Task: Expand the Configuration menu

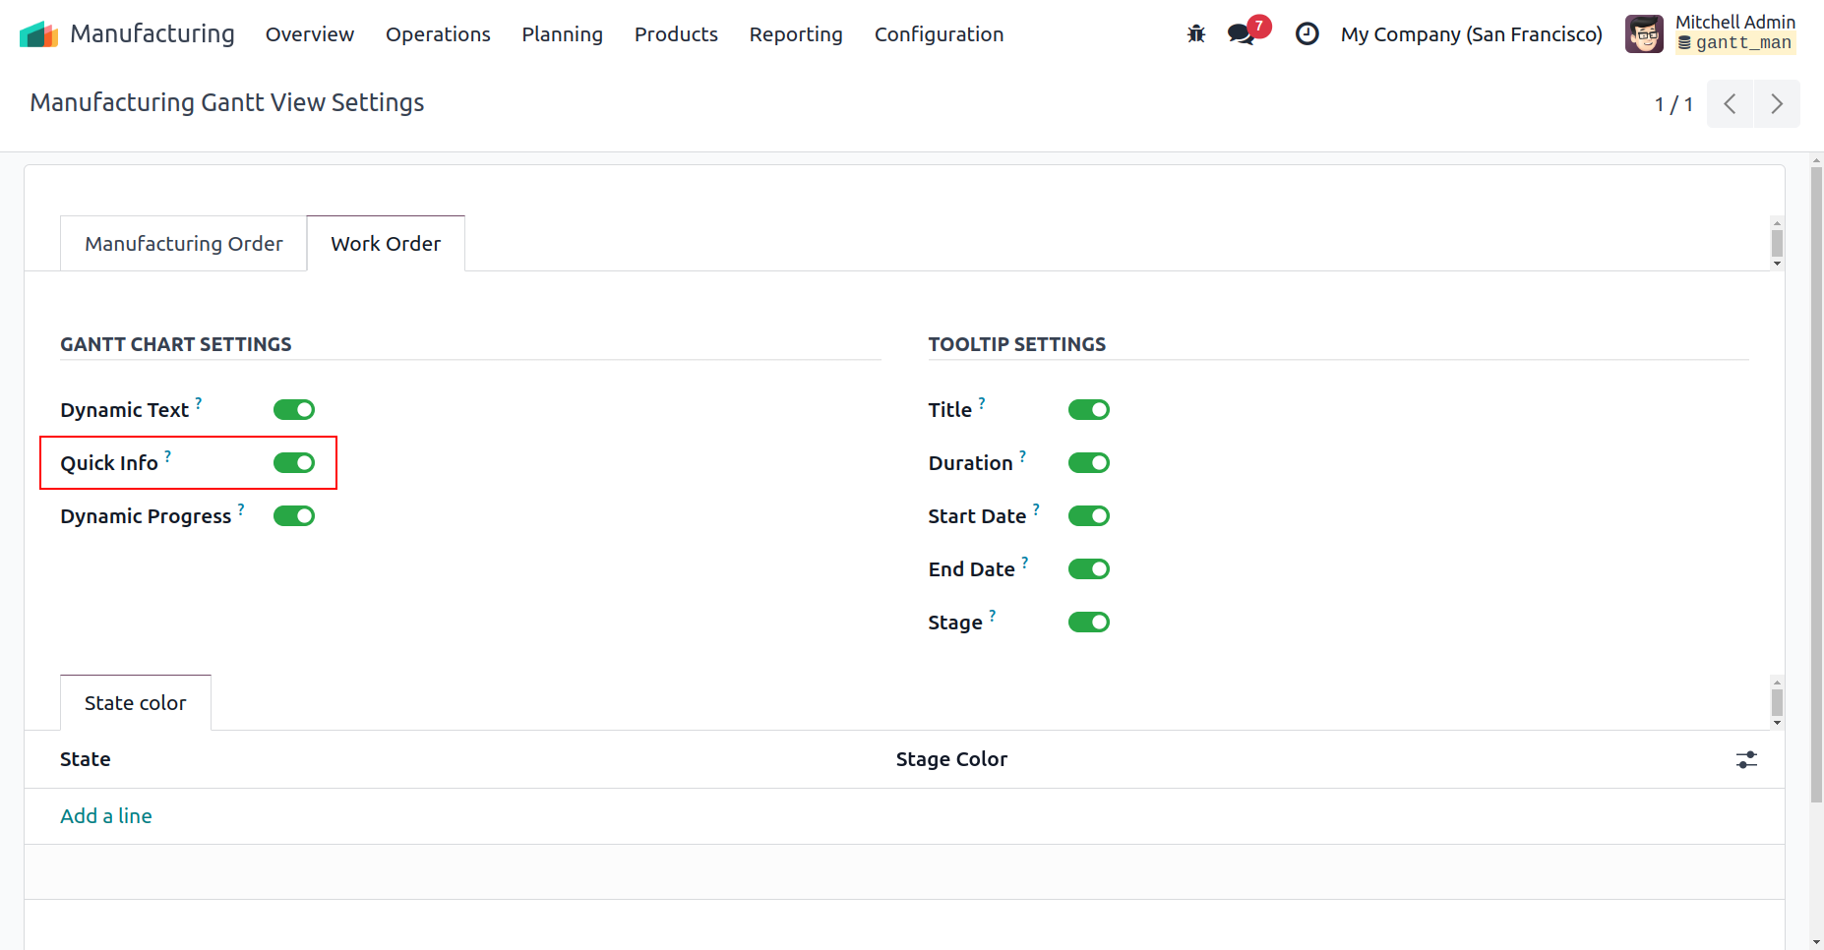Action: click(939, 34)
